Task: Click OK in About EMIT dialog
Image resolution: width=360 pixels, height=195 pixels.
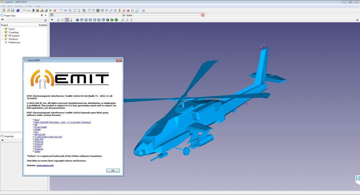Action: coord(113,171)
